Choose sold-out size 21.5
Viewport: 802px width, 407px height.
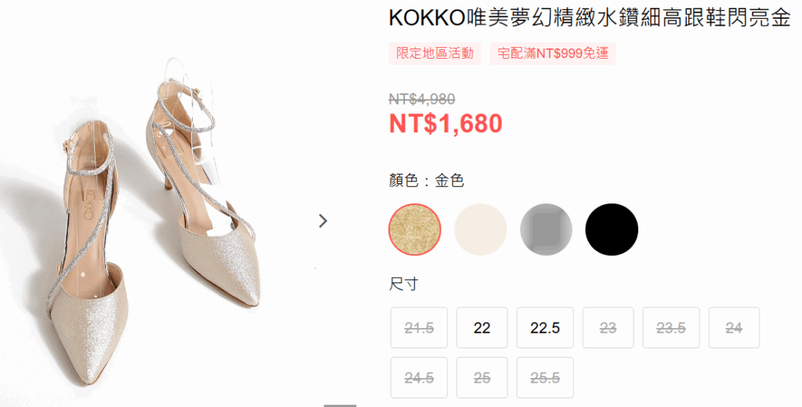(419, 328)
